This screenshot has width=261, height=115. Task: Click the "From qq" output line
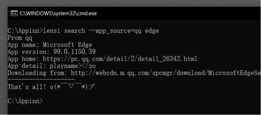coord(20,38)
